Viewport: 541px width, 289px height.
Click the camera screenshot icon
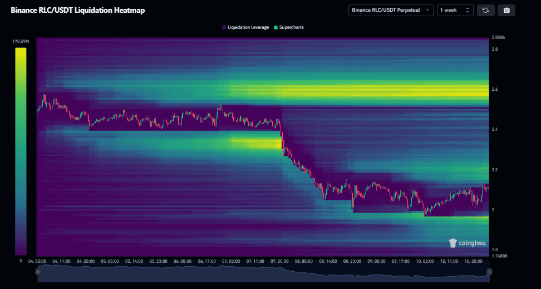[x=506, y=10]
